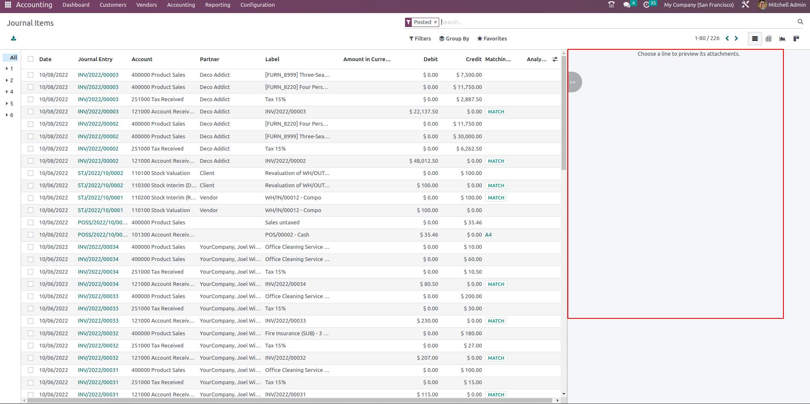This screenshot has height=404, width=810.
Task: Check the Three-Sea $7,500.00 credit row
Action: [30, 75]
